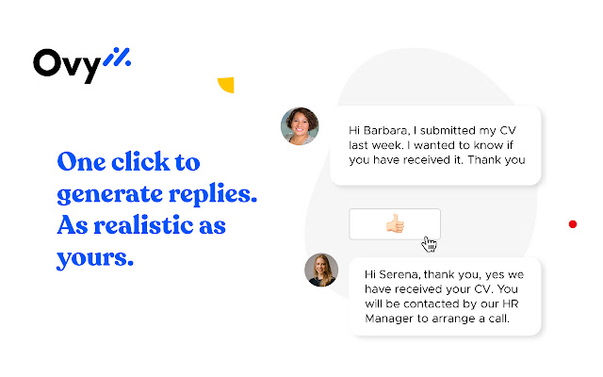Select the line 'last week. I wanted to know if'

tap(432, 145)
